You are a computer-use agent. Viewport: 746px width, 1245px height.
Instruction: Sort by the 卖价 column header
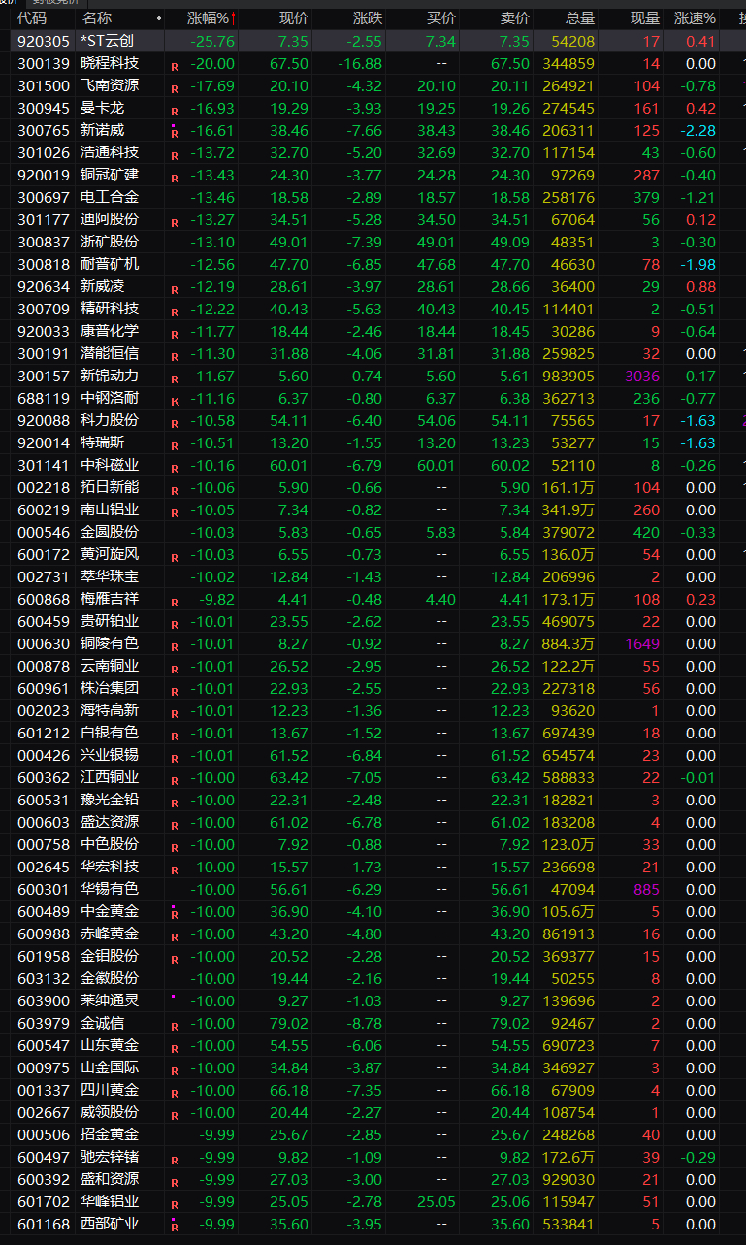[515, 18]
